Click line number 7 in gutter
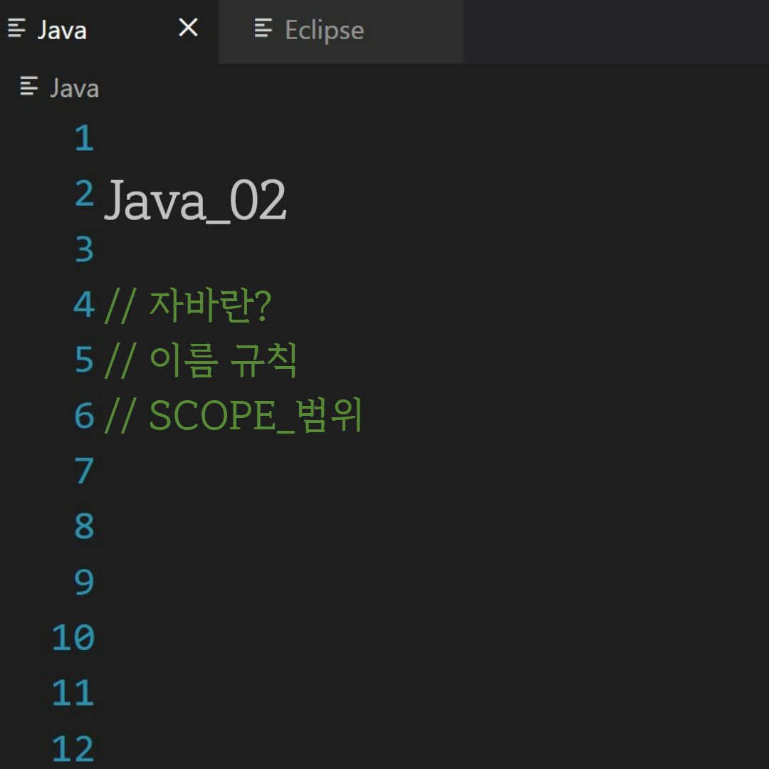The height and width of the screenshot is (769, 769). 84,471
